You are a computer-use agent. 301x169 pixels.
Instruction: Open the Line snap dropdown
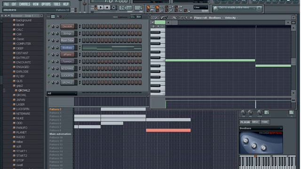201,8
